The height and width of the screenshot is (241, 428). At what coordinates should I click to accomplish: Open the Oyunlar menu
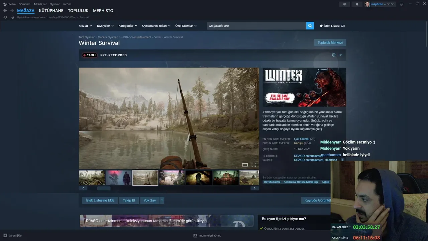click(55, 4)
